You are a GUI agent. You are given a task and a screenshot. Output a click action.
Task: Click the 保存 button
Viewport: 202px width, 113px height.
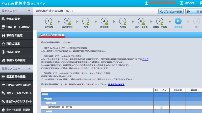click(194, 12)
